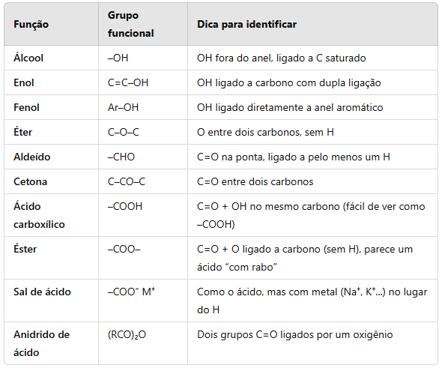Select the "Álcool" row label
Screen dimensions: 445x368
click(x=28, y=58)
